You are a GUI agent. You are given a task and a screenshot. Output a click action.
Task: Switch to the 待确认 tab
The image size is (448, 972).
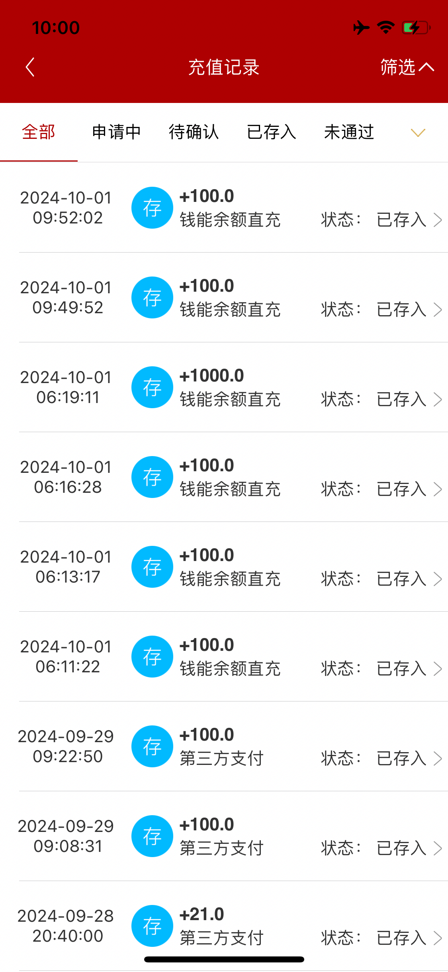click(x=194, y=132)
